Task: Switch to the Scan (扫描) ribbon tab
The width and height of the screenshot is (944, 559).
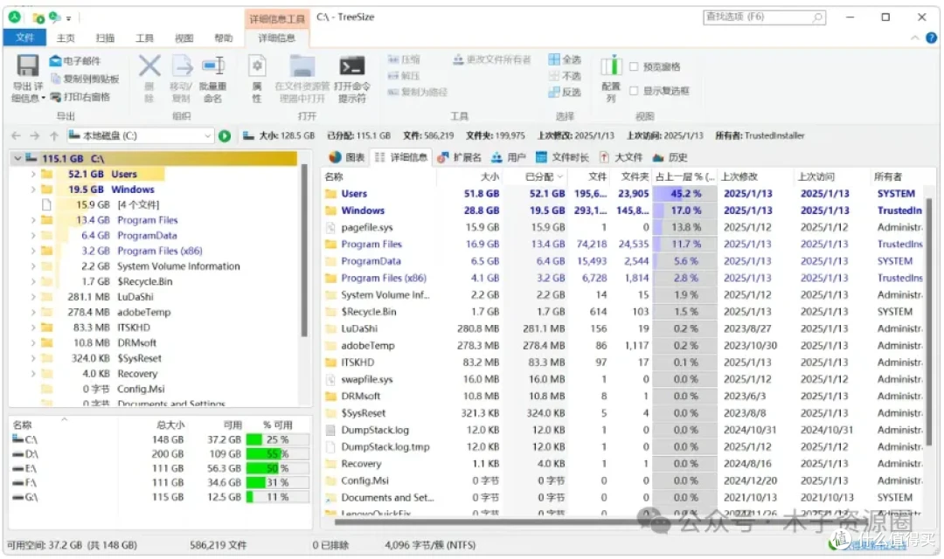Action: point(105,38)
